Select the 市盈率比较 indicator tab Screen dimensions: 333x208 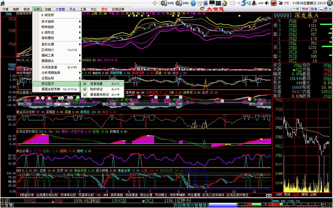(x=86, y=195)
